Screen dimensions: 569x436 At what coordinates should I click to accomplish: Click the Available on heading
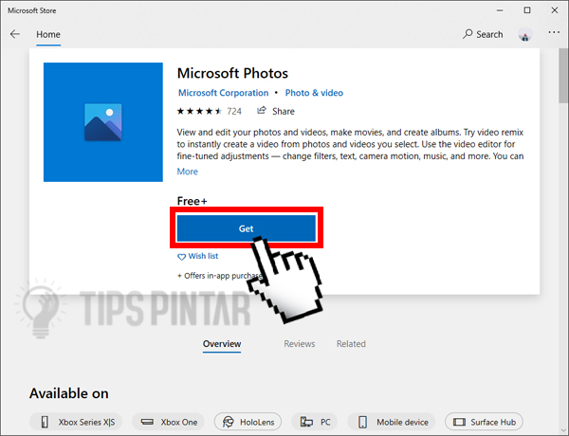(x=69, y=393)
